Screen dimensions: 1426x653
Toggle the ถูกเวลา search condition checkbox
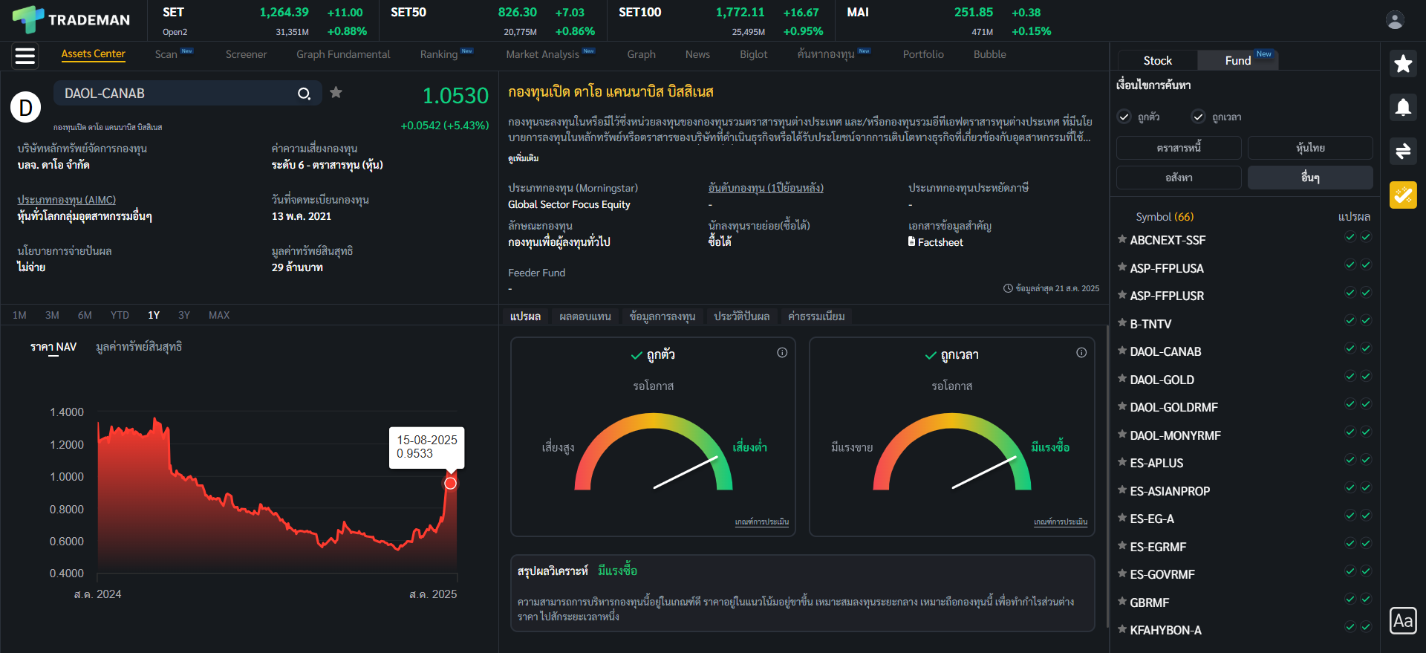[x=1198, y=117]
